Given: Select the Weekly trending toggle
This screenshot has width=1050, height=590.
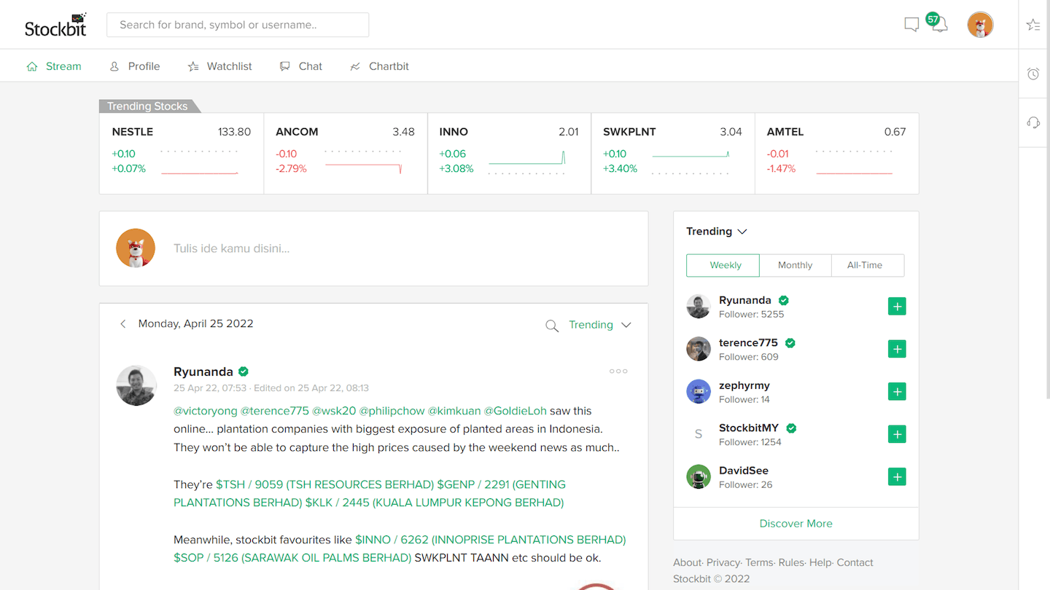Looking at the screenshot, I should [x=723, y=265].
